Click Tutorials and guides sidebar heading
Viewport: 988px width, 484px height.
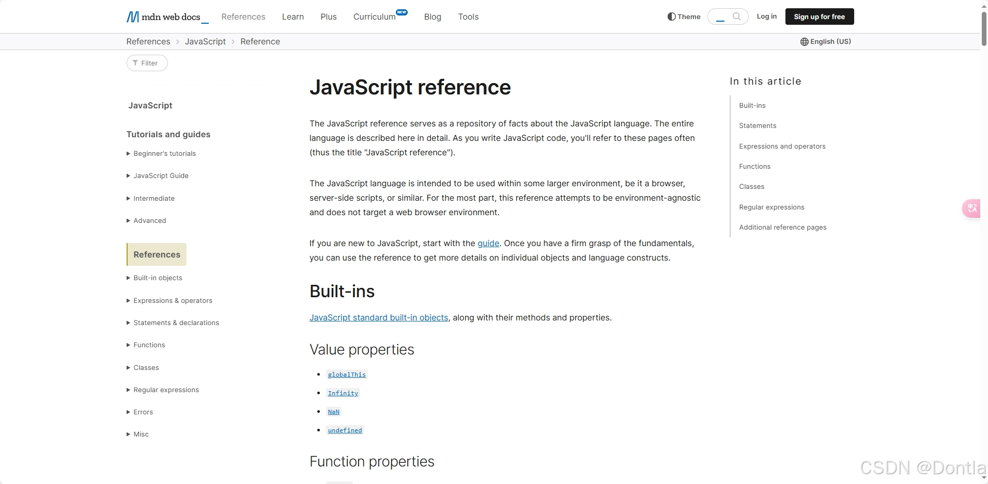click(x=168, y=134)
